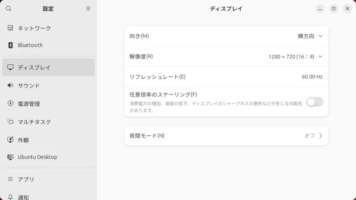The width and height of the screenshot is (356, 200).
Task: Click the 電源管理 power icon
Action: coord(11,104)
